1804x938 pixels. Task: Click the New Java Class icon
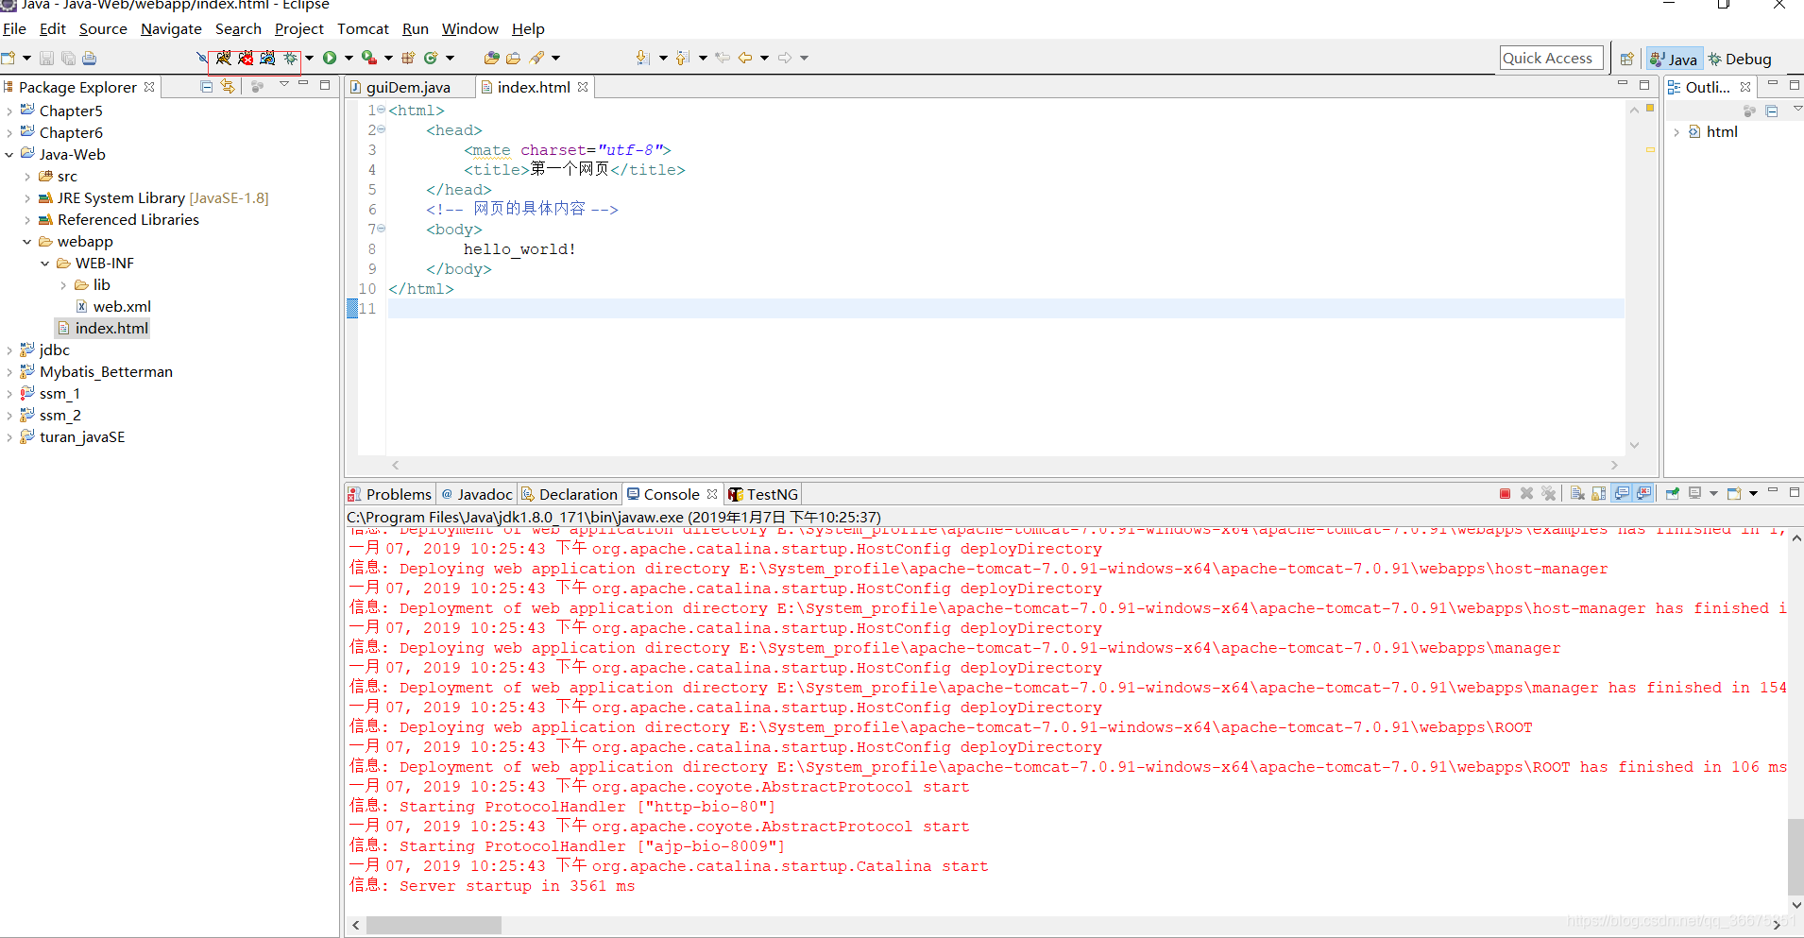(431, 58)
